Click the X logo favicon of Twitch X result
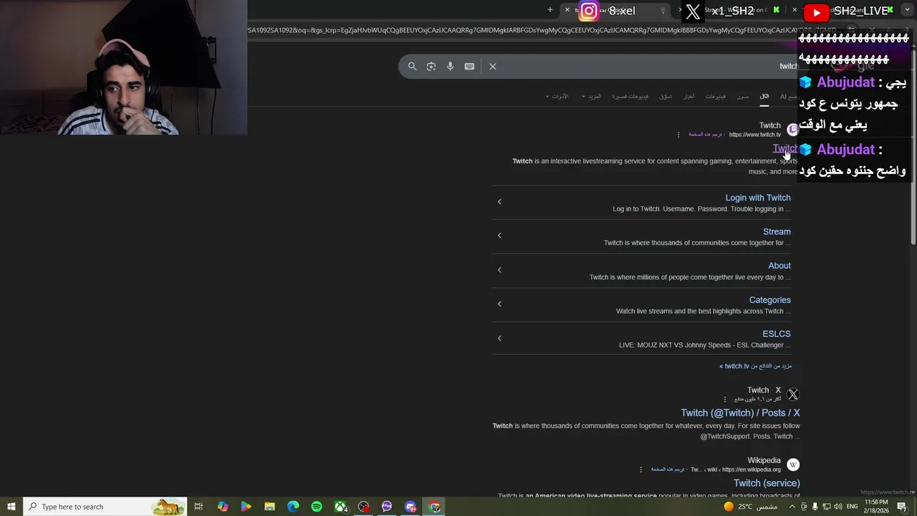The image size is (917, 516). click(793, 394)
